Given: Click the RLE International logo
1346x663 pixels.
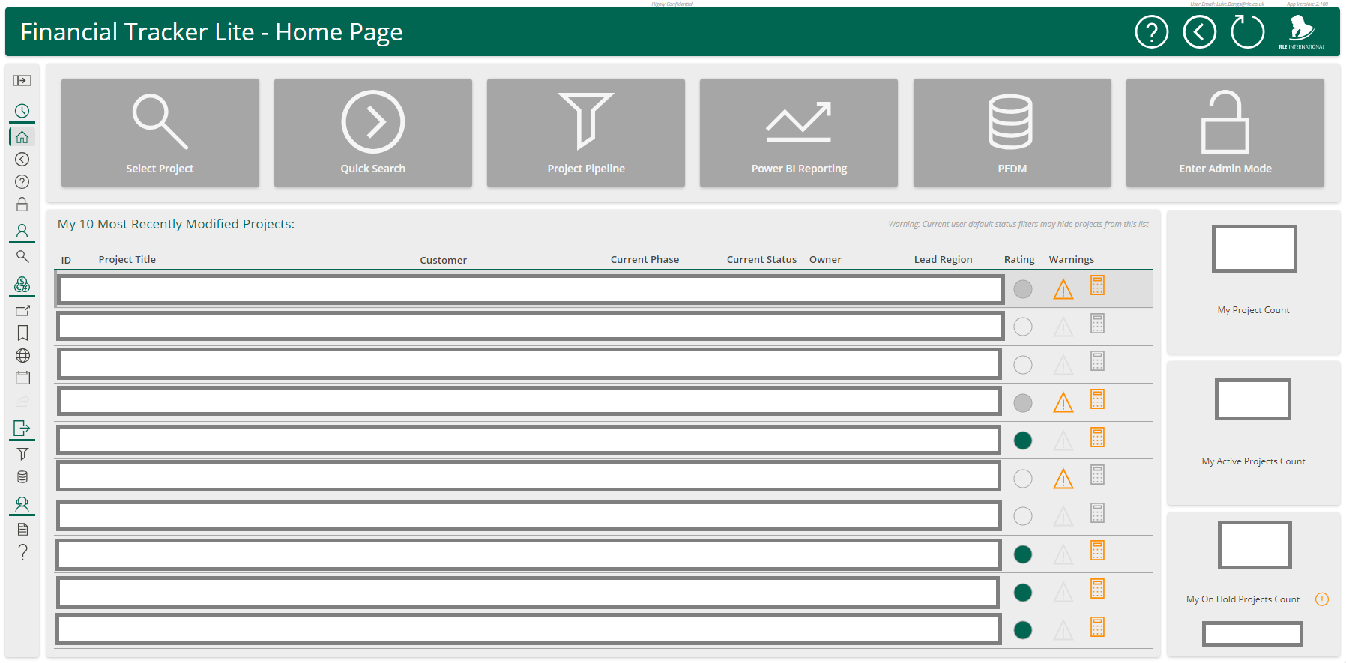Looking at the screenshot, I should click(1301, 32).
